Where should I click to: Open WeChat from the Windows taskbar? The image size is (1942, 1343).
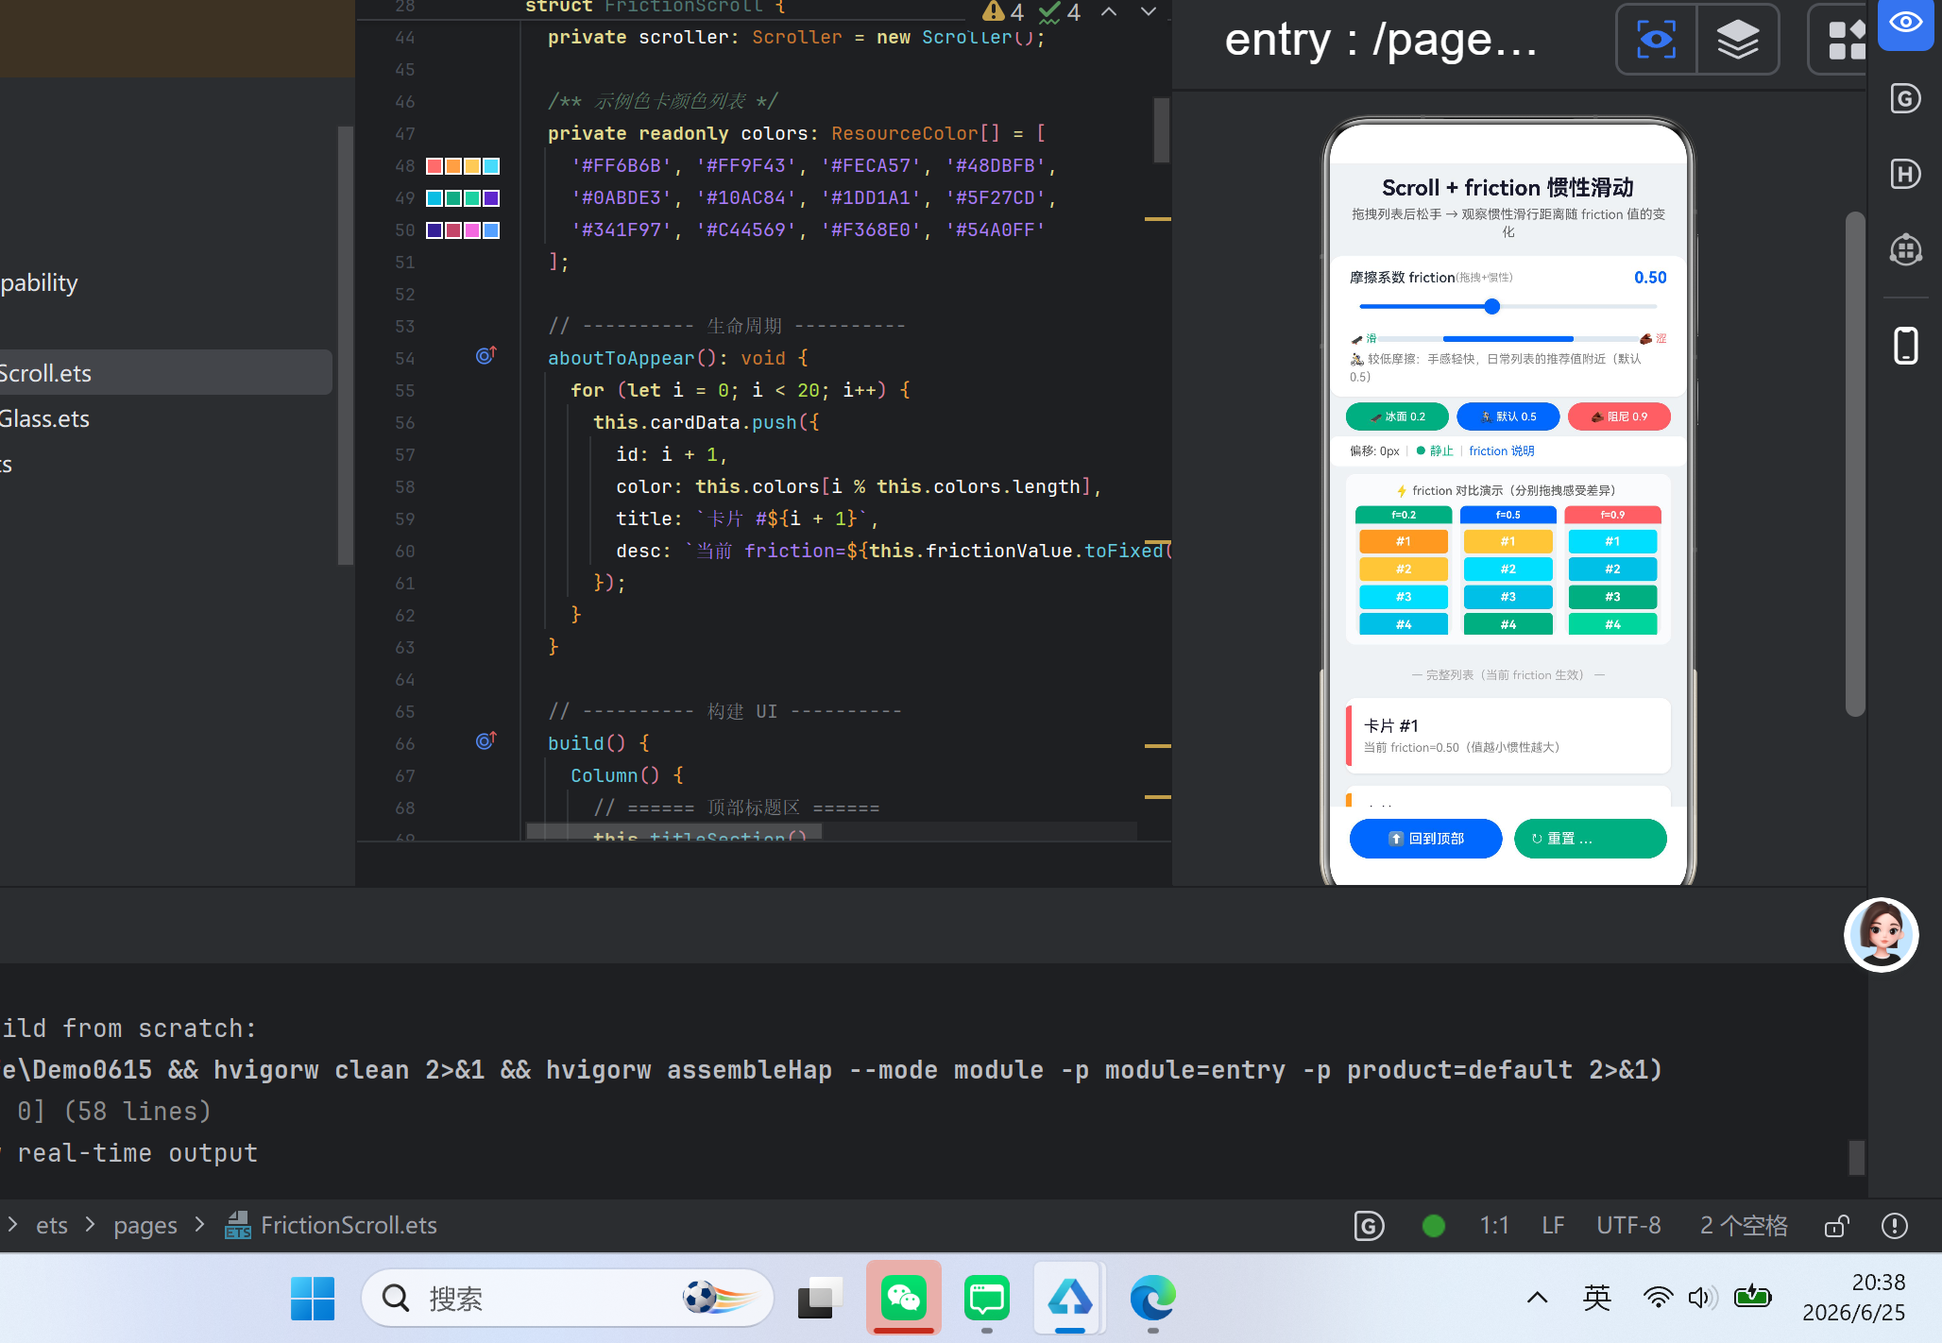pos(903,1299)
